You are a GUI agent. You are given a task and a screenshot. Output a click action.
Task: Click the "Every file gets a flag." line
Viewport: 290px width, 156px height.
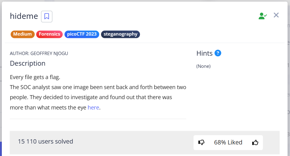coord(35,77)
